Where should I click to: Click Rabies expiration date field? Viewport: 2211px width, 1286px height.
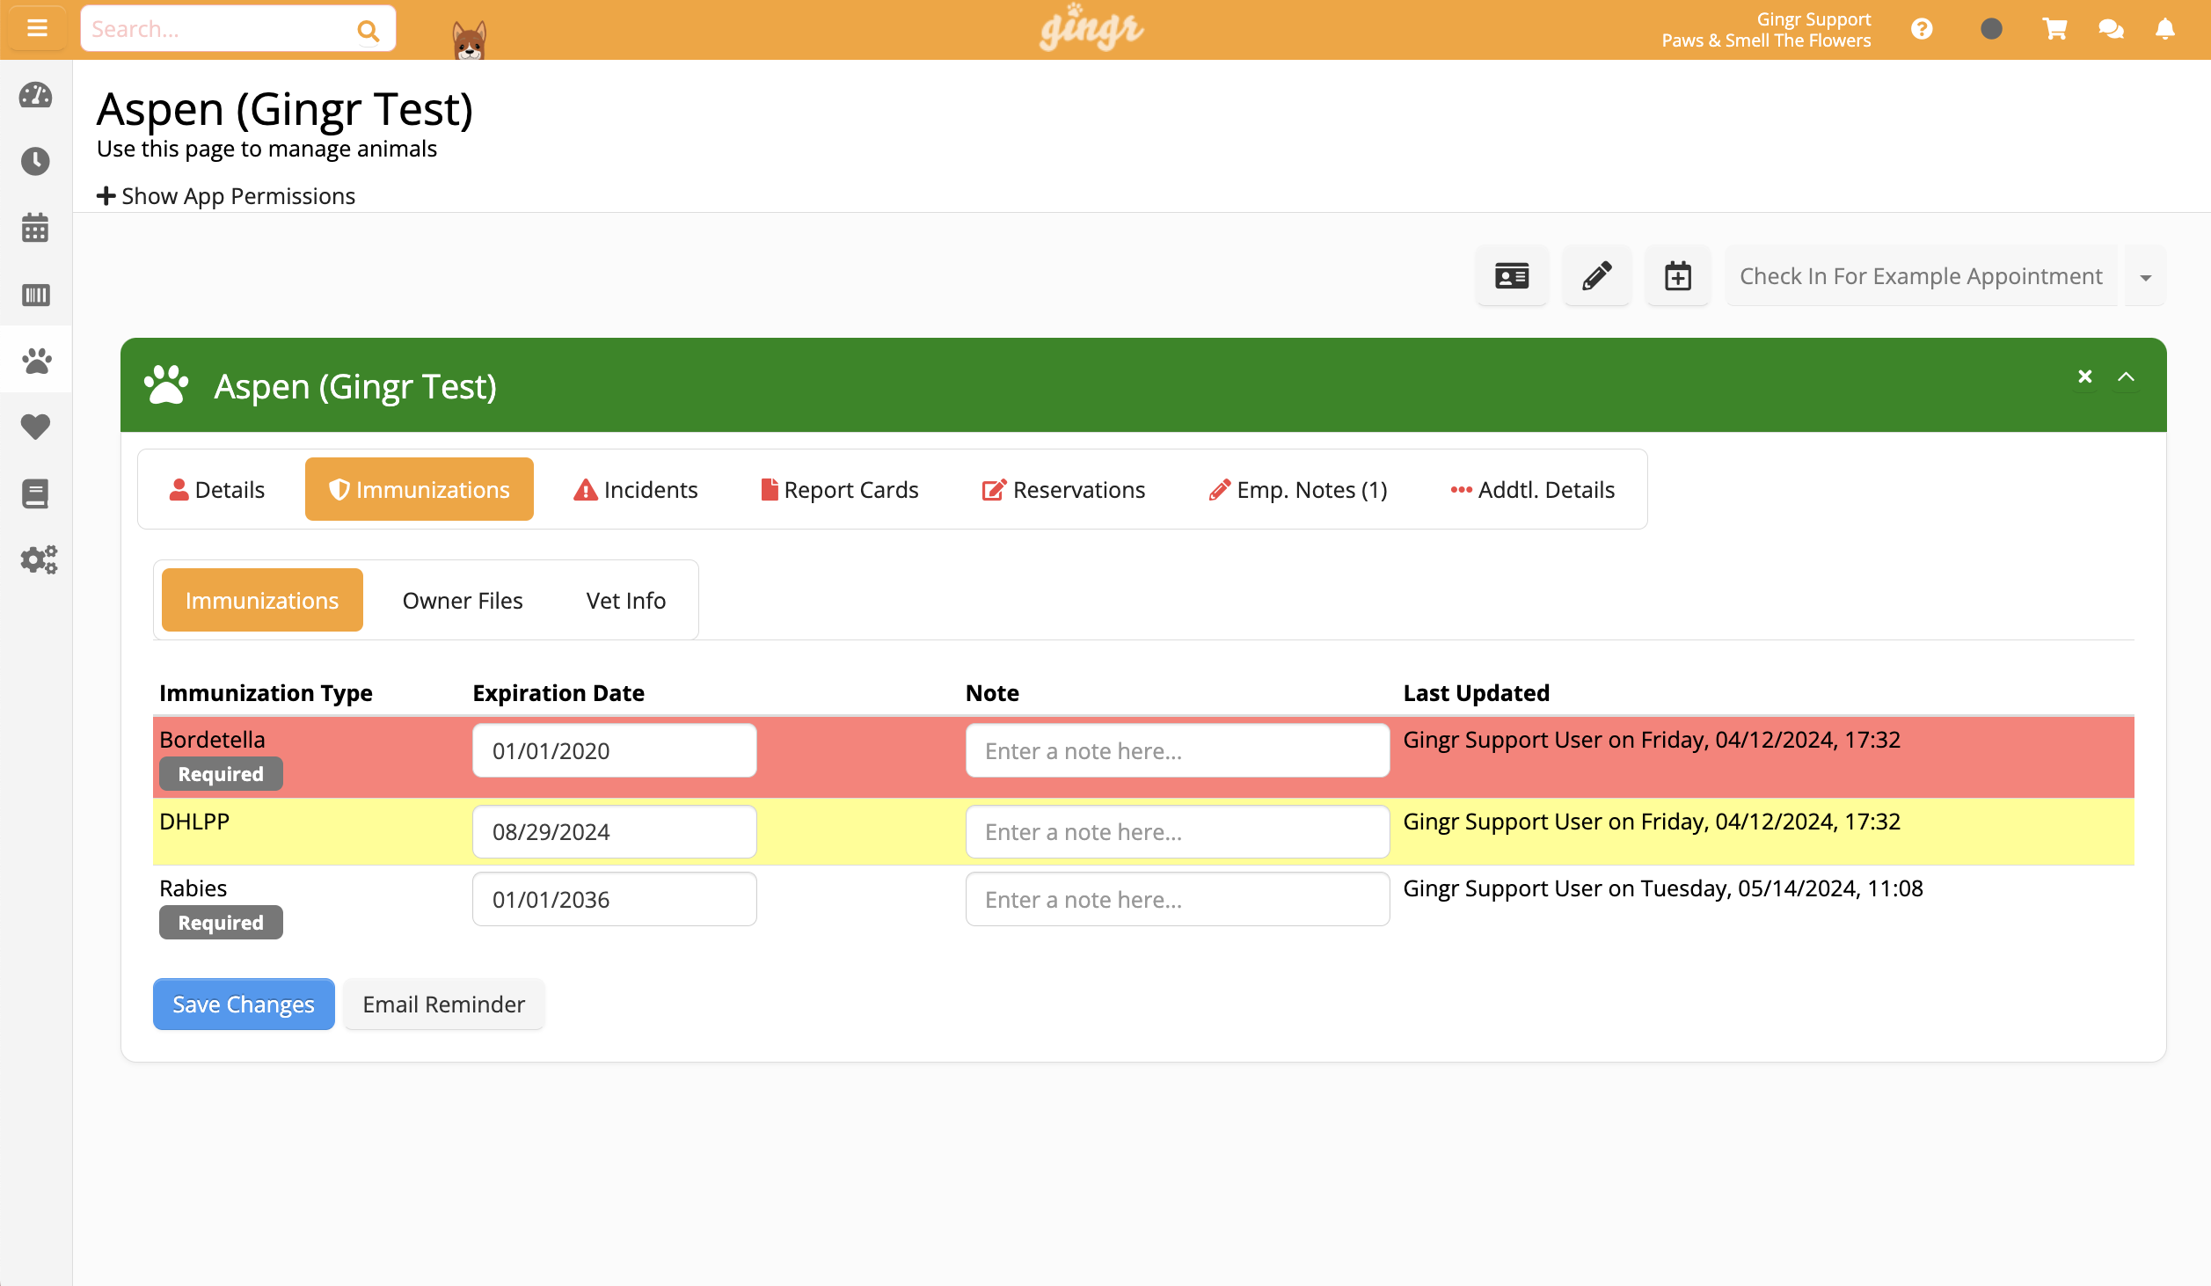(615, 899)
